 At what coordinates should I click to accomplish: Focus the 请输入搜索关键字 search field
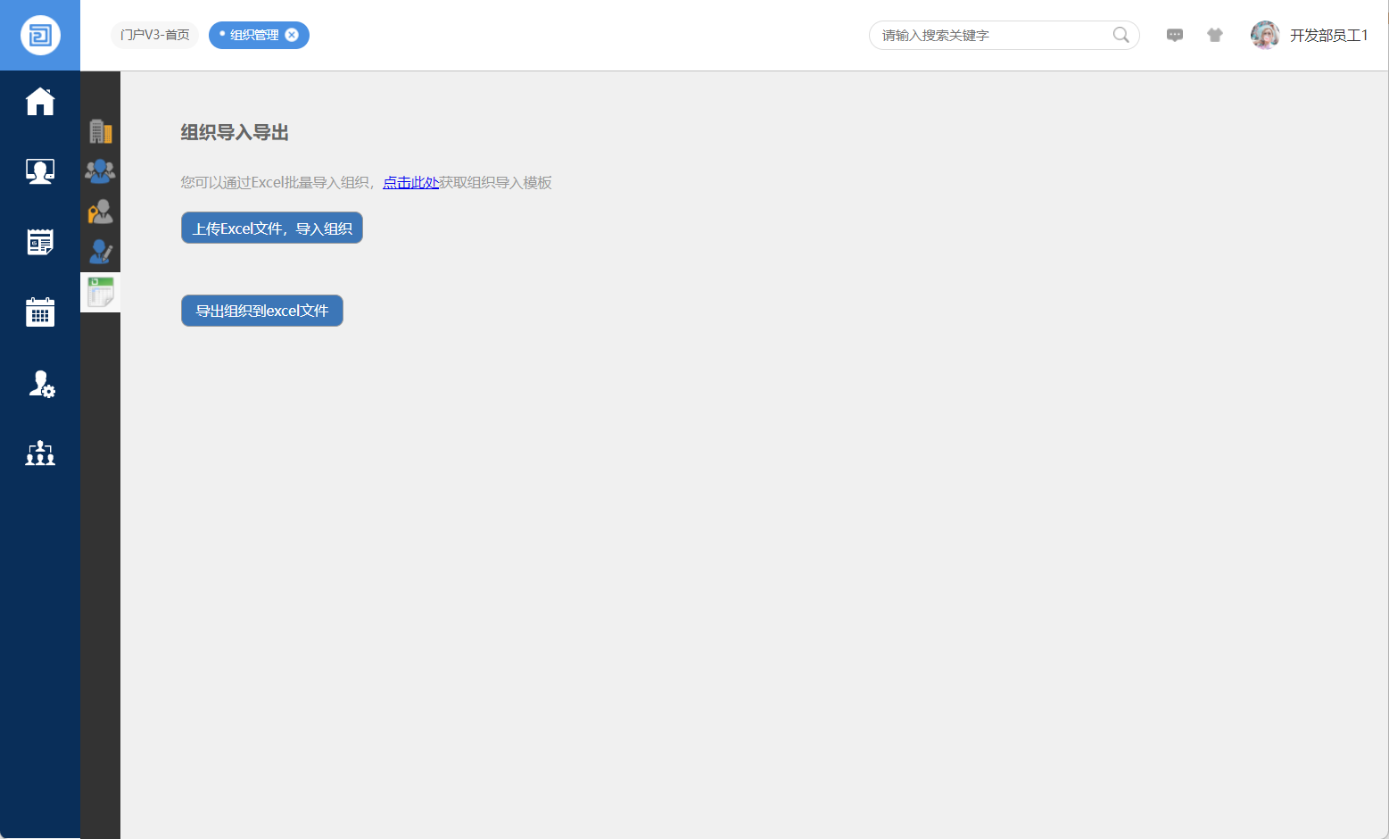tap(990, 36)
